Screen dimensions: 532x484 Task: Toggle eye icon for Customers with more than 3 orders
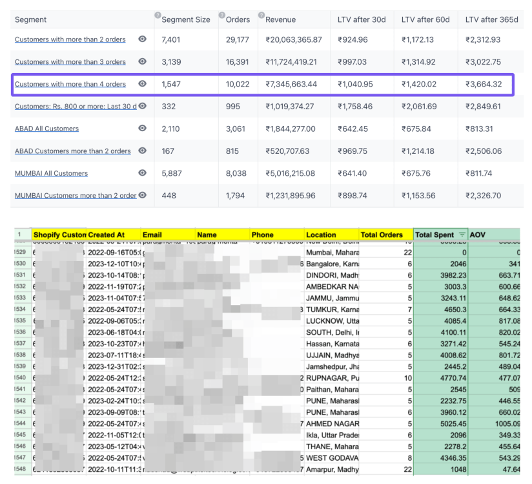coord(143,61)
